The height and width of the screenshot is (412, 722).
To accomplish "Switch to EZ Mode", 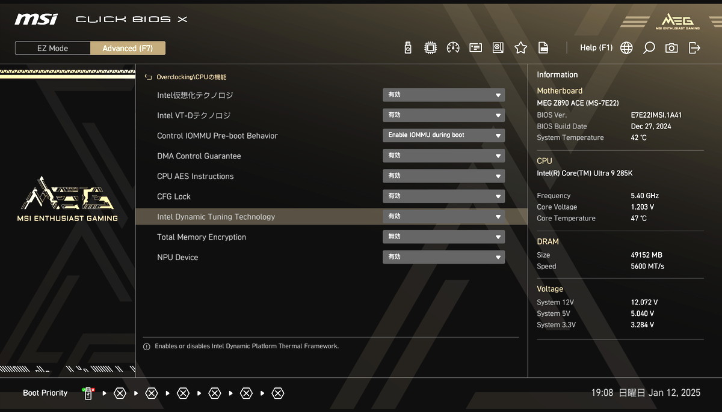I will tap(53, 48).
